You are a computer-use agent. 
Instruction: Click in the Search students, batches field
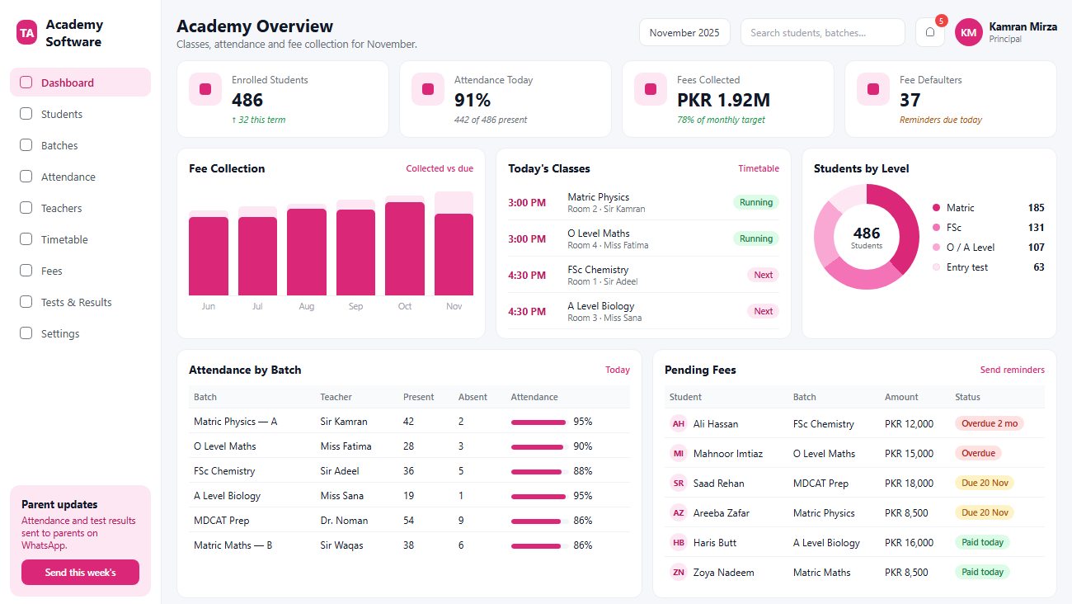tap(822, 32)
